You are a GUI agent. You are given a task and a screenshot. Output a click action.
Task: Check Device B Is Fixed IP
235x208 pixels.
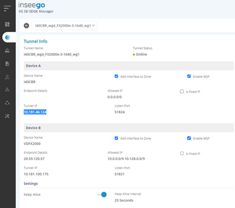point(182,153)
